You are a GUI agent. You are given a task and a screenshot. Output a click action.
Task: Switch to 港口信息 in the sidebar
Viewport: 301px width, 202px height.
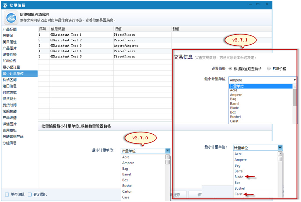point(10,86)
